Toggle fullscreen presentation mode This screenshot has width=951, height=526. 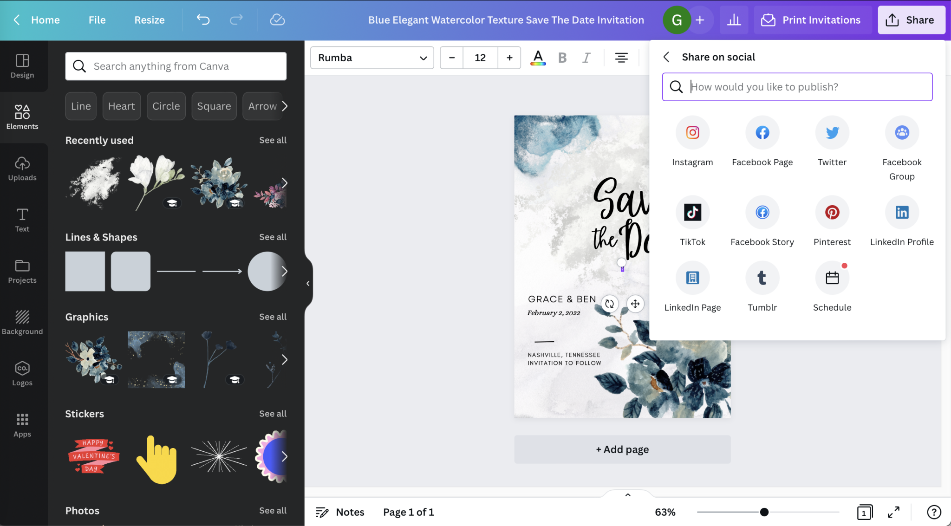pos(893,512)
